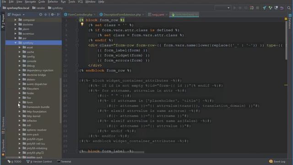Open the File menu
The height and width of the screenshot is (165, 293).
point(4,2)
